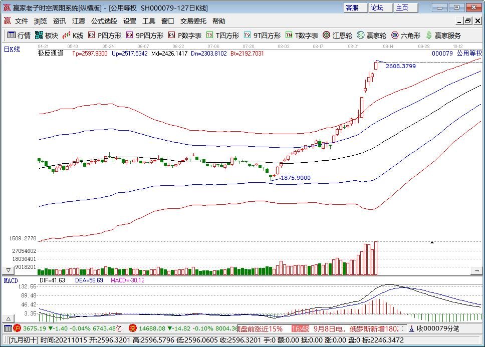Click the 收000079分笔 tick data icon
Screen dimensions: 485x347
point(411,329)
